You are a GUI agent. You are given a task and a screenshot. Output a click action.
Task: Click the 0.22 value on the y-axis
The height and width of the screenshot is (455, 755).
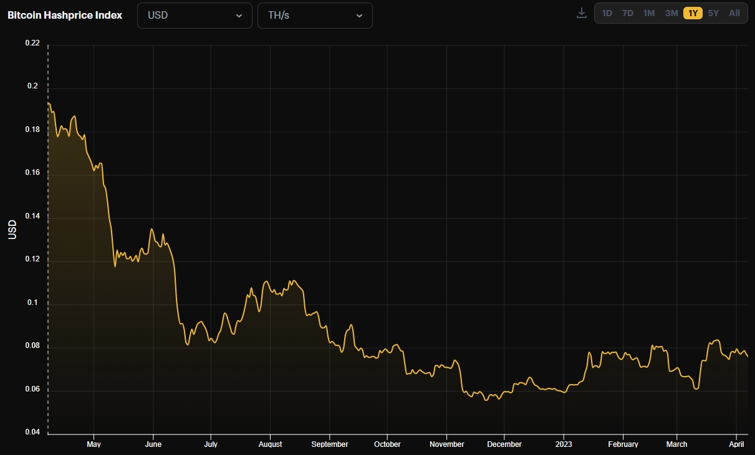pyautogui.click(x=32, y=43)
